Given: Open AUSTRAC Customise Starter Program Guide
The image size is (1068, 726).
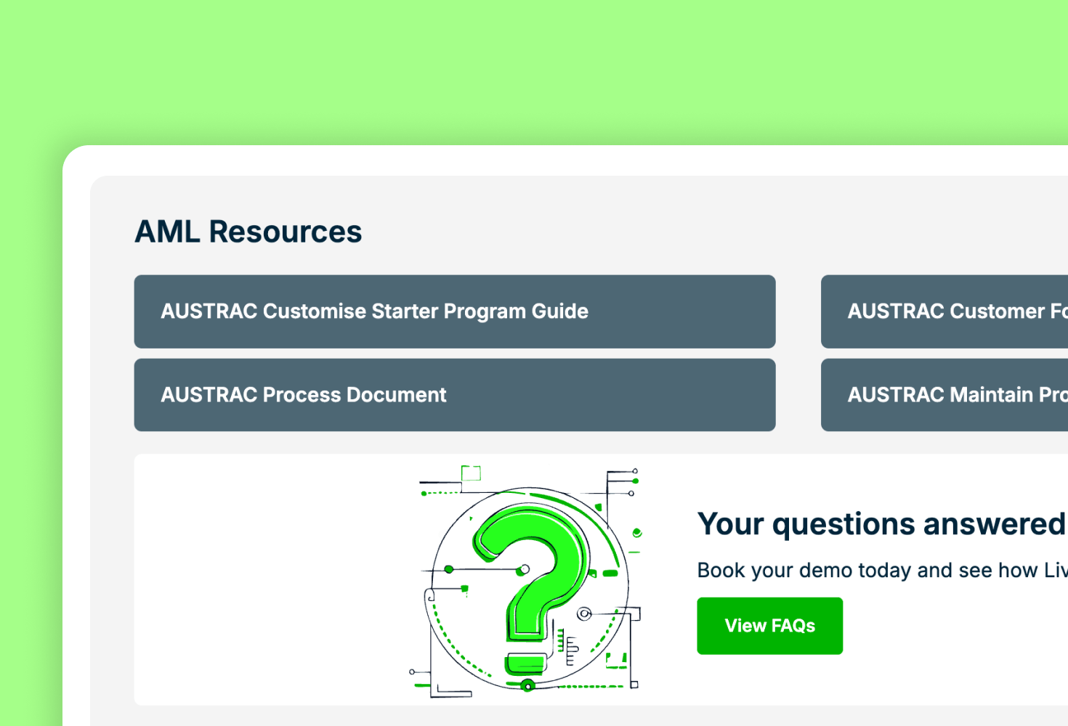Looking at the screenshot, I should point(455,311).
